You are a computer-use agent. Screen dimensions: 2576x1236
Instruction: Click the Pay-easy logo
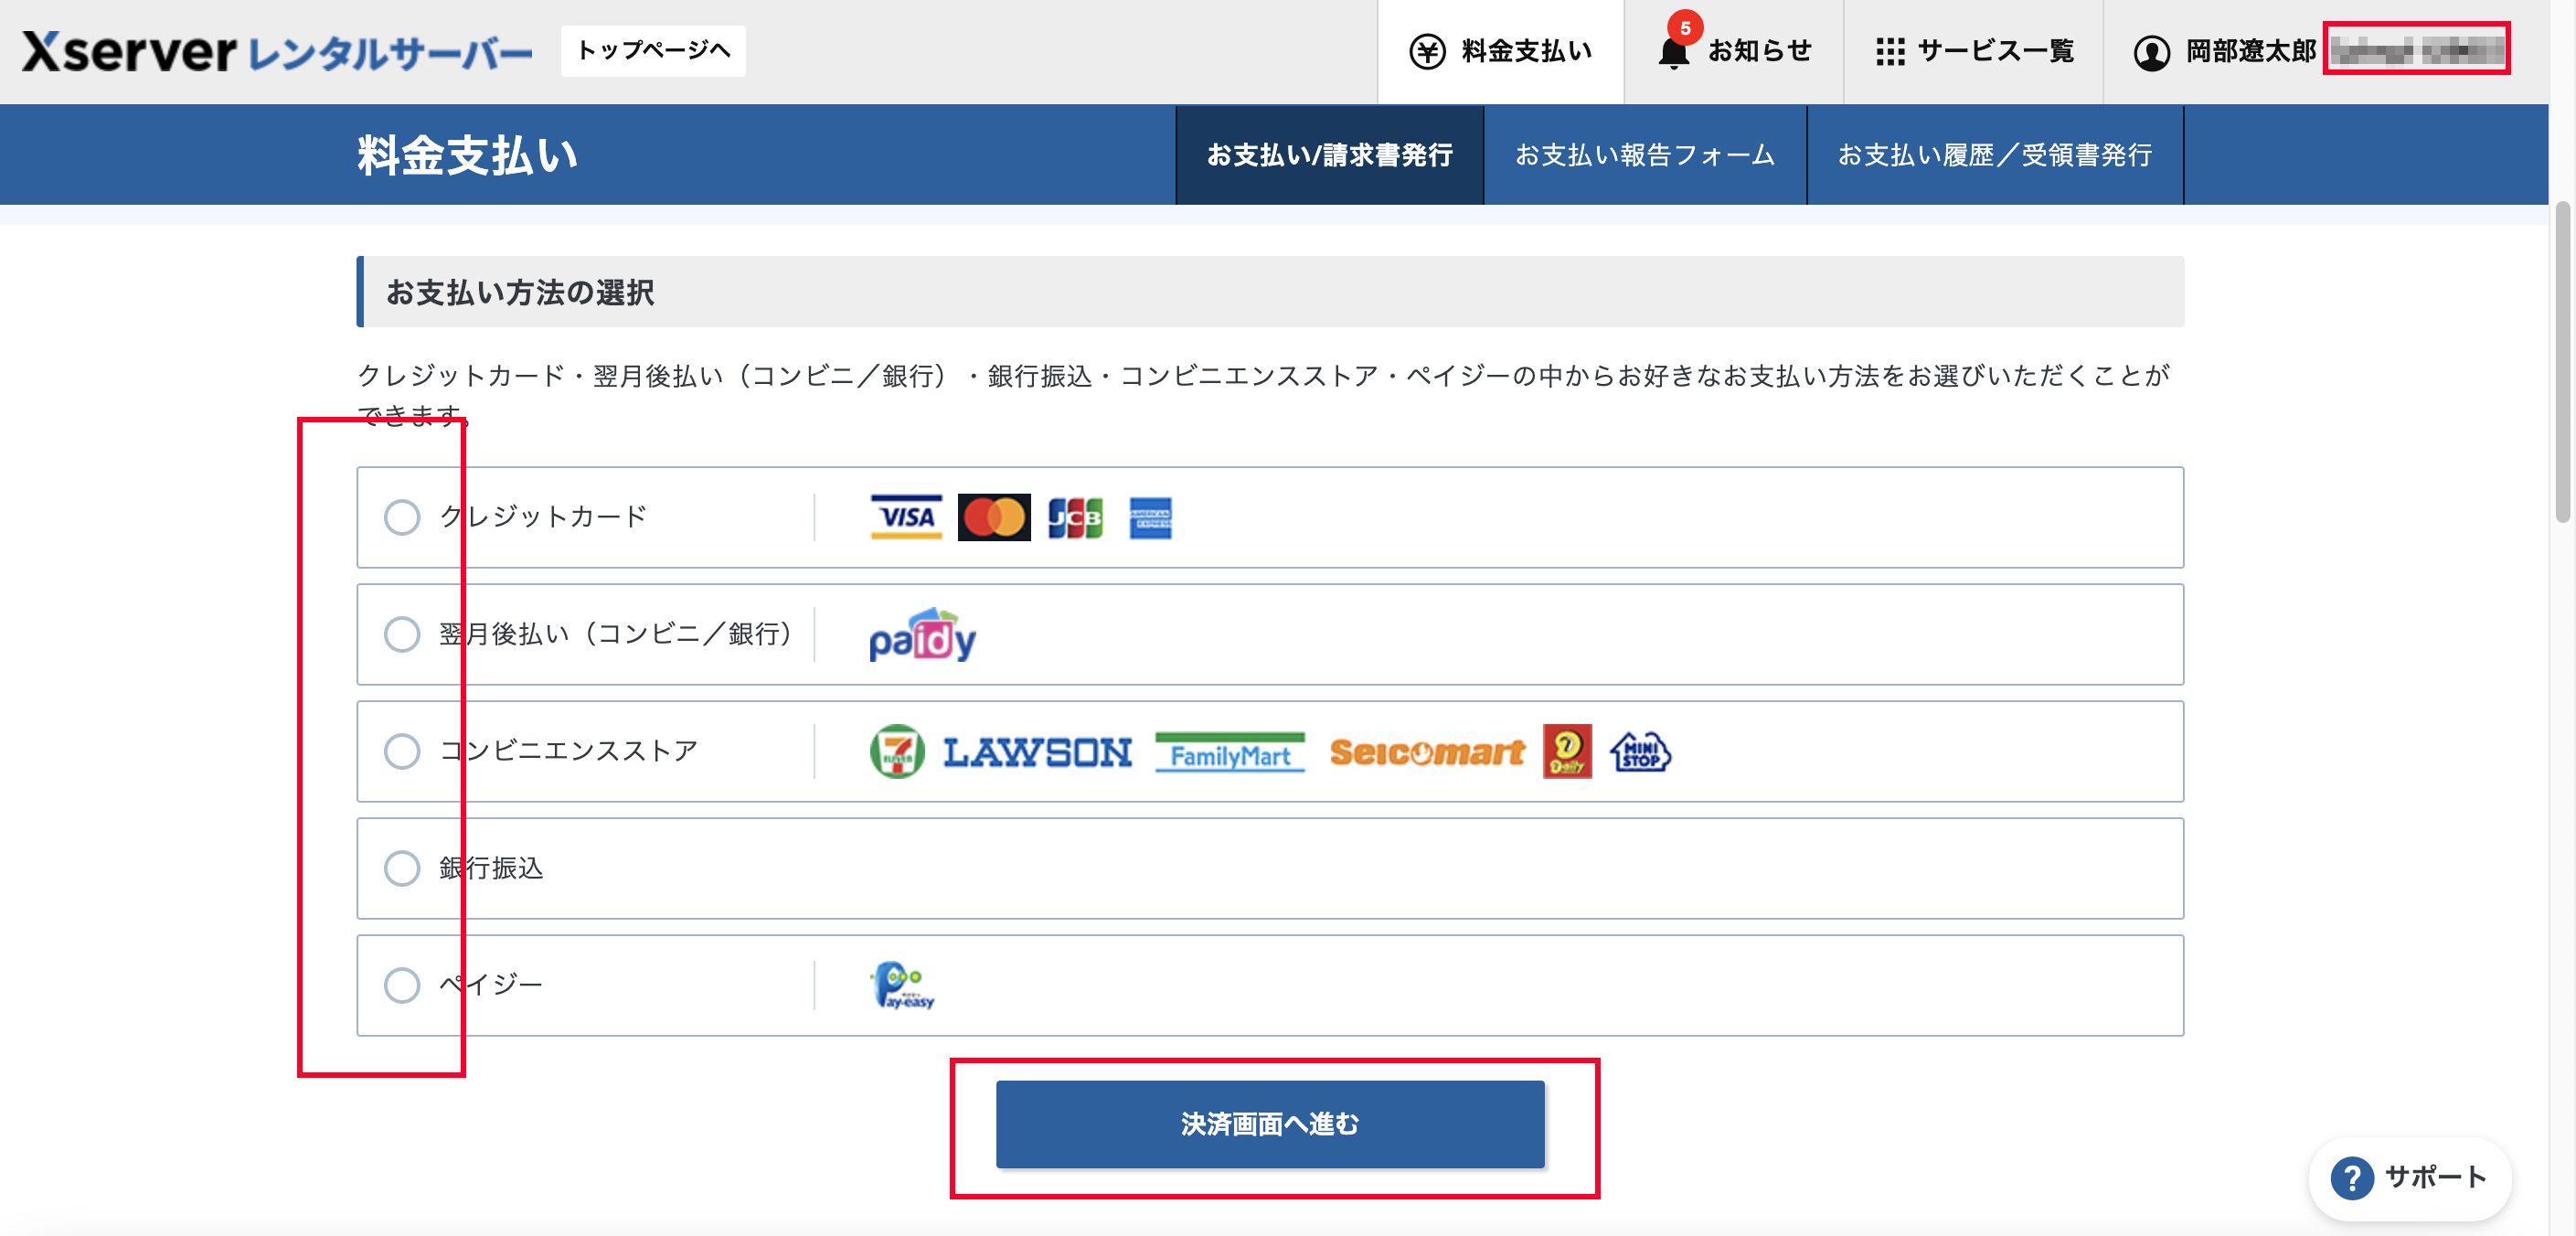[x=903, y=985]
